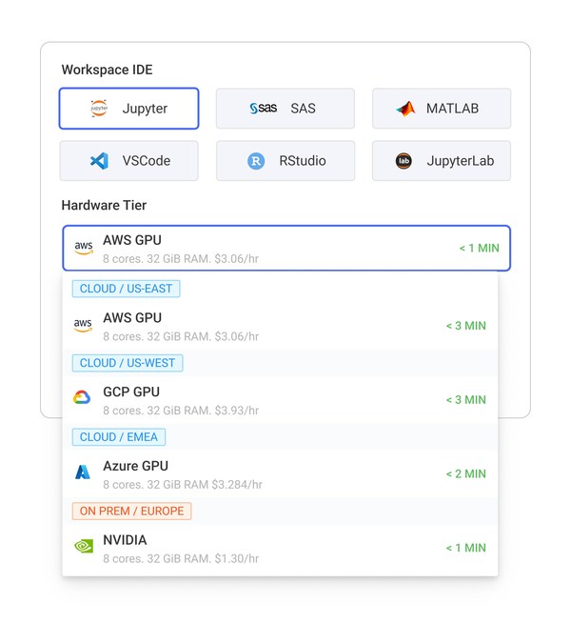Click the CLOUD / US-EAST region tag
This screenshot has height=623, width=571.
click(x=127, y=289)
